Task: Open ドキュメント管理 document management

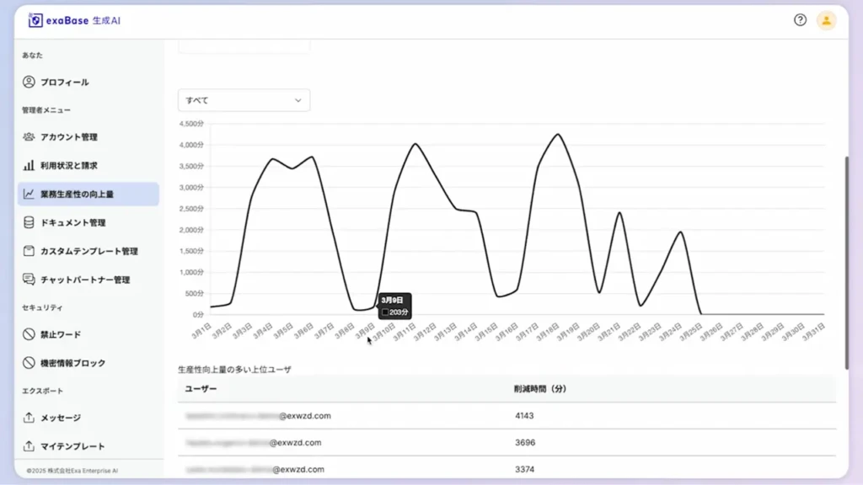Action: click(73, 222)
